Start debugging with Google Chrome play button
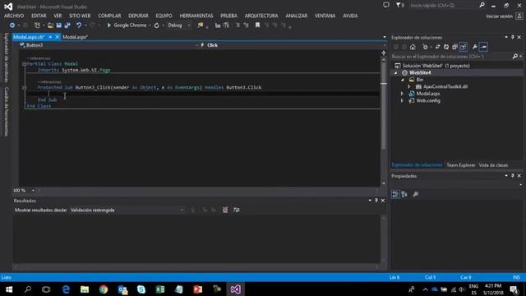Screen dimensions: 526x296 pyautogui.click(x=109, y=25)
